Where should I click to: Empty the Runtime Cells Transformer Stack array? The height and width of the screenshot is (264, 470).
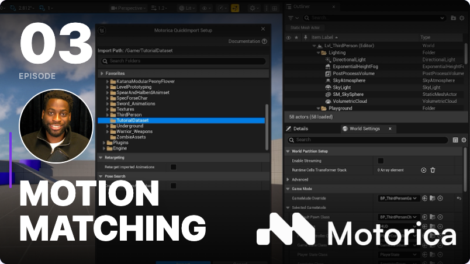(x=433, y=170)
